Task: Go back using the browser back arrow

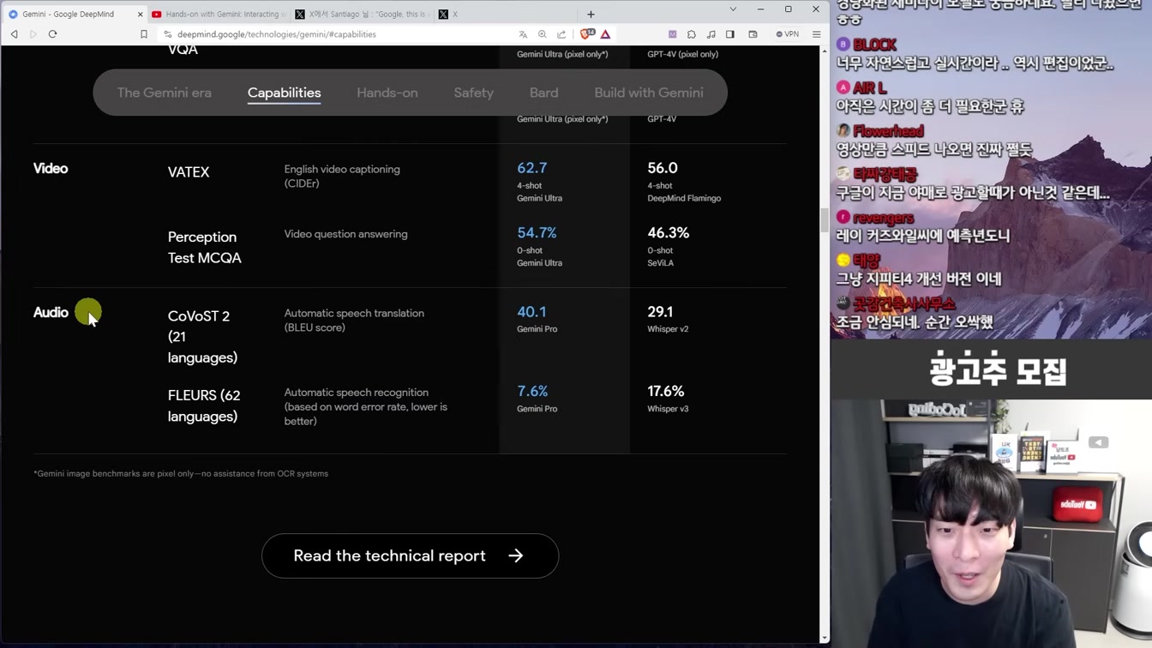Action: point(15,34)
